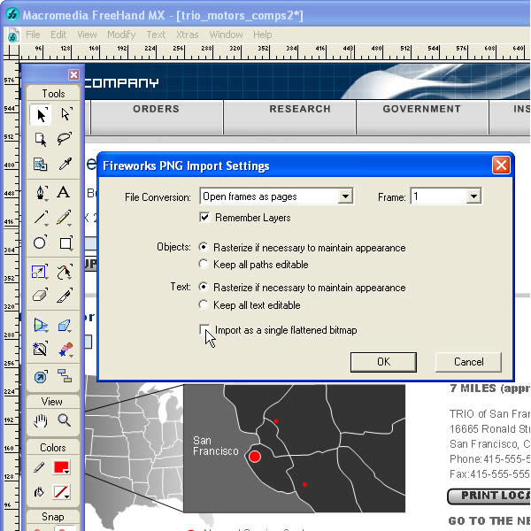Open the File Conversion dropdown
531x531 pixels.
345,196
